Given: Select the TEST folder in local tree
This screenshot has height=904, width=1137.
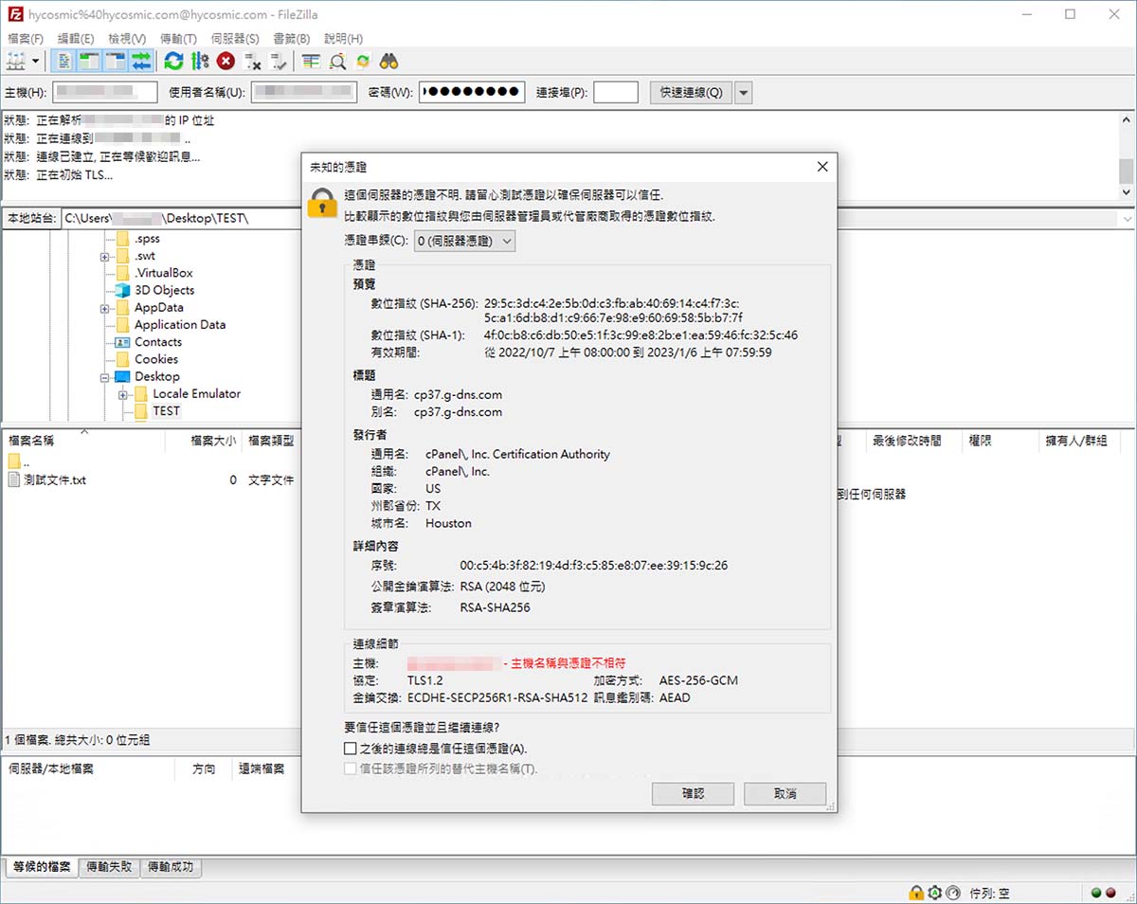Looking at the screenshot, I should click(166, 411).
